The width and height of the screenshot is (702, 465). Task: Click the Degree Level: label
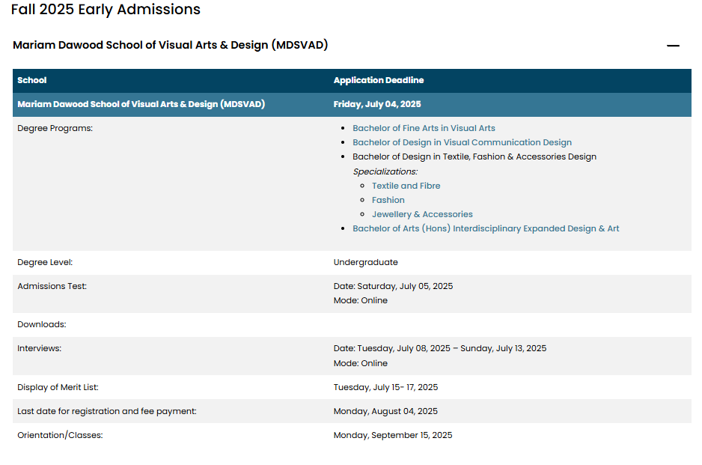click(45, 263)
